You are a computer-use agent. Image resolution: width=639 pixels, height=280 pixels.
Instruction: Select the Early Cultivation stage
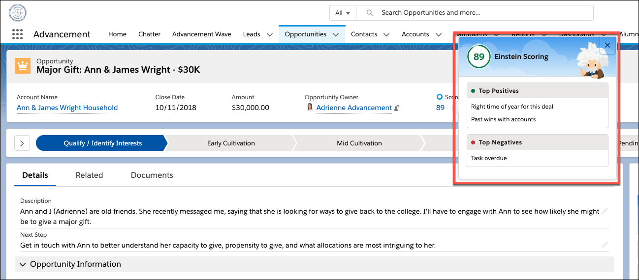(231, 143)
